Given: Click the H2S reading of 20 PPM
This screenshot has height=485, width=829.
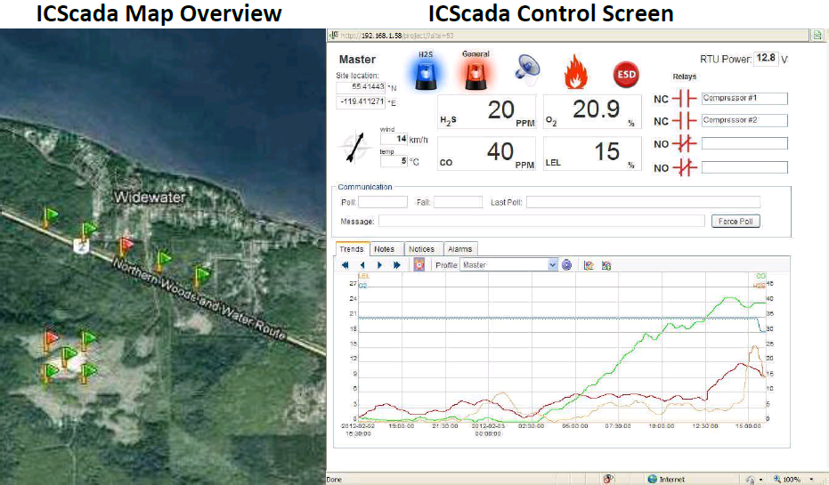Looking at the screenshot, I should point(486,112).
